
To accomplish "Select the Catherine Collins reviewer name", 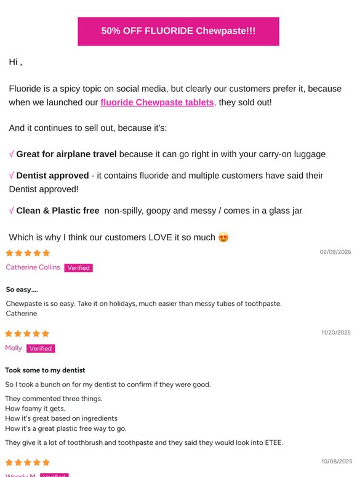I will point(33,267).
